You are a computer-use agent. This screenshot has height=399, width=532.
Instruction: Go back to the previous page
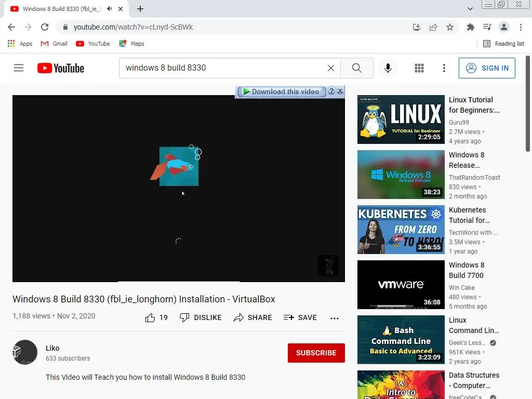coord(11,27)
